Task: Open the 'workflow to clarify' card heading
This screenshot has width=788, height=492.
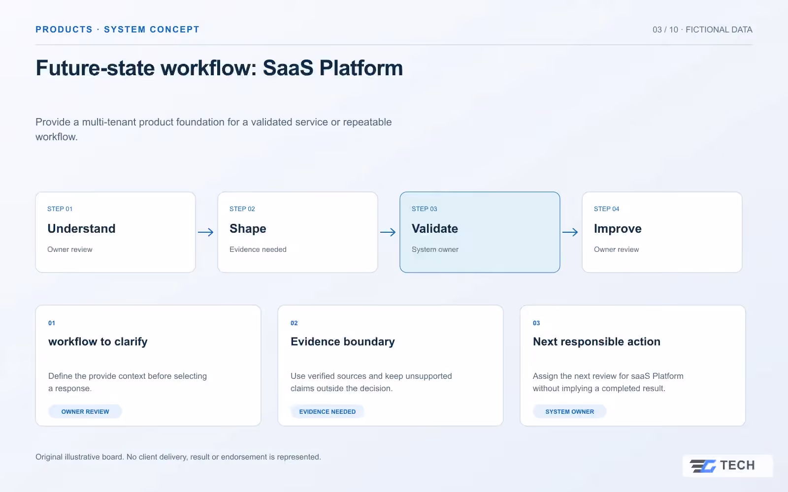Action: (98, 341)
